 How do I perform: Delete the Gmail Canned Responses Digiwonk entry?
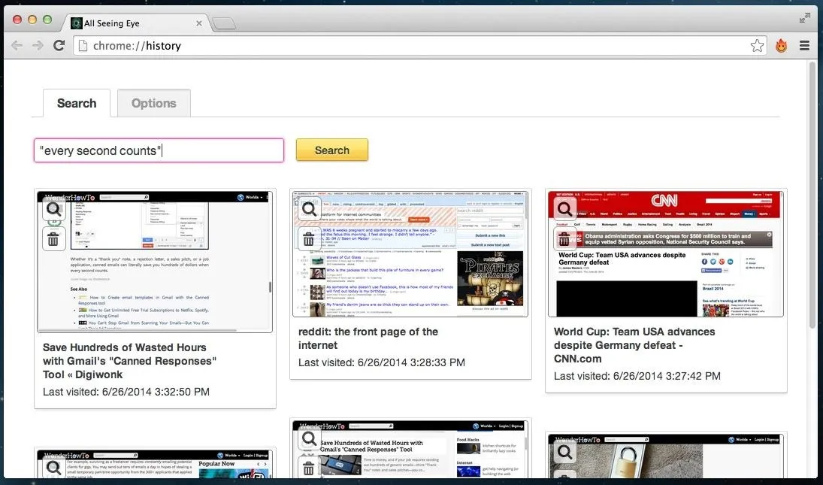pyautogui.click(x=53, y=239)
